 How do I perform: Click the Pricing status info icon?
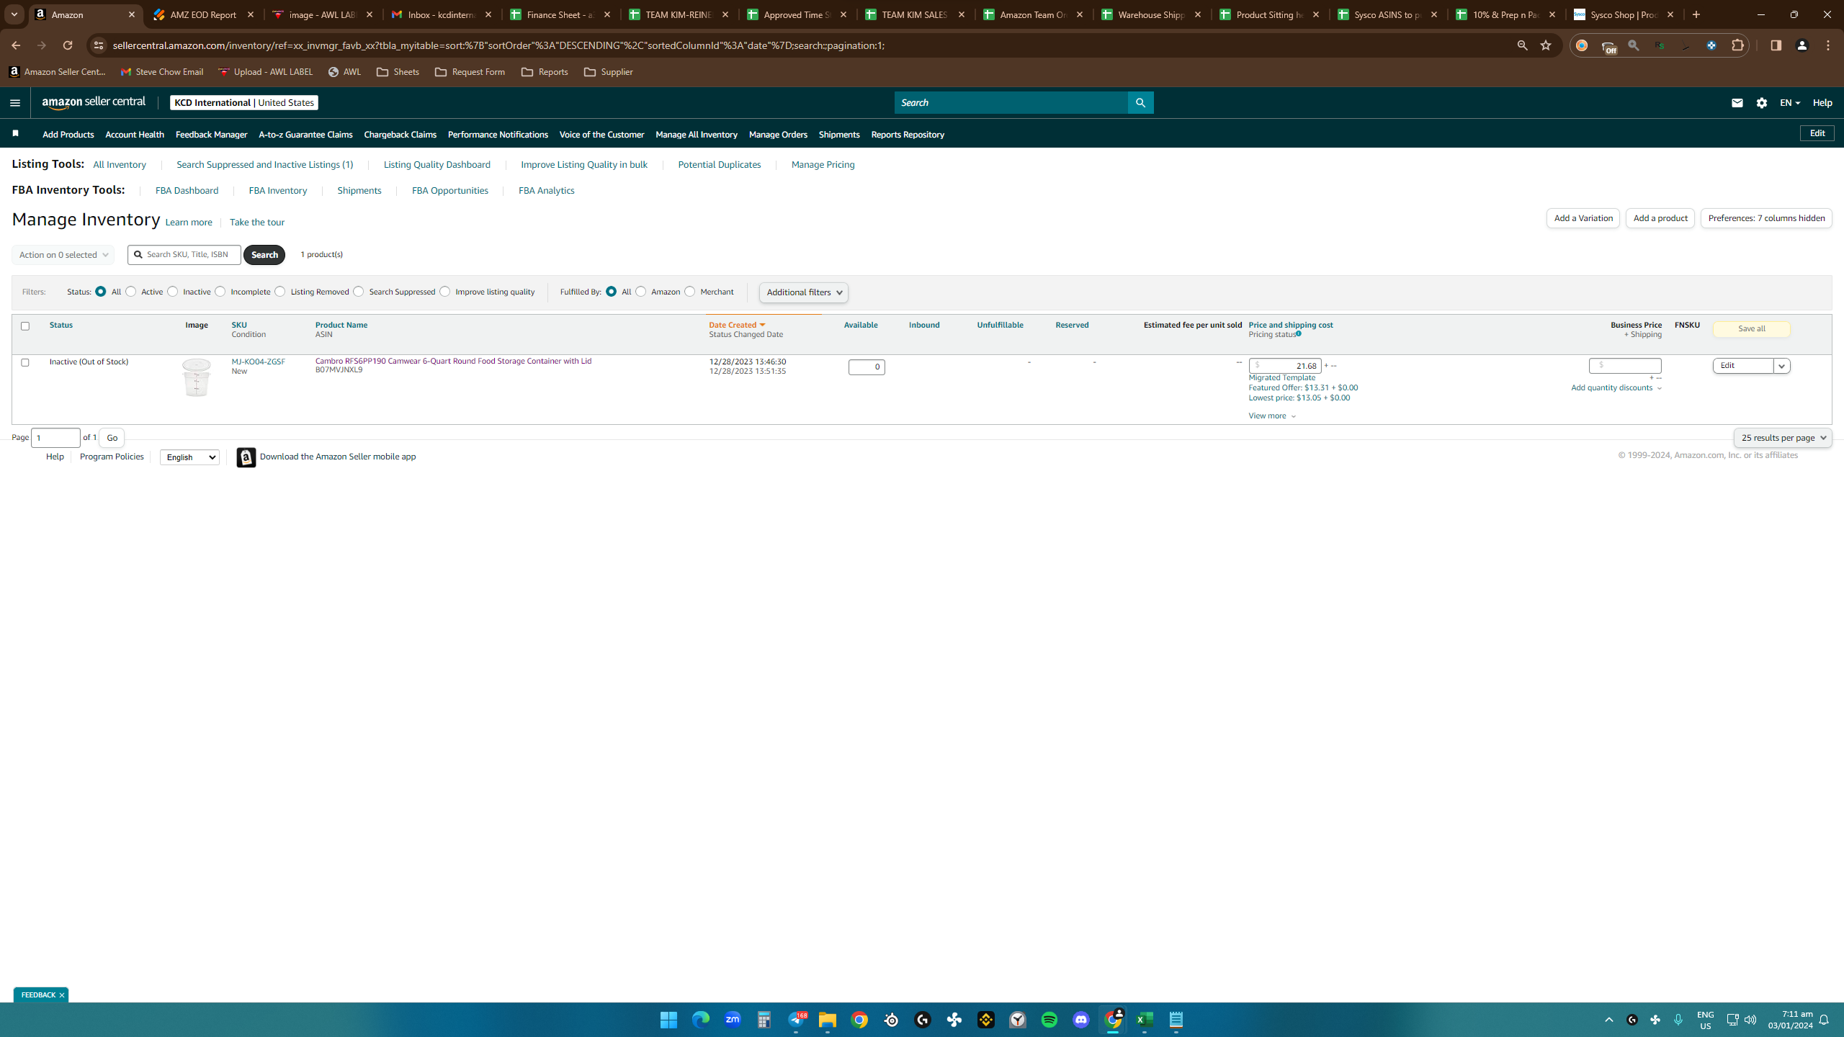(x=1299, y=333)
